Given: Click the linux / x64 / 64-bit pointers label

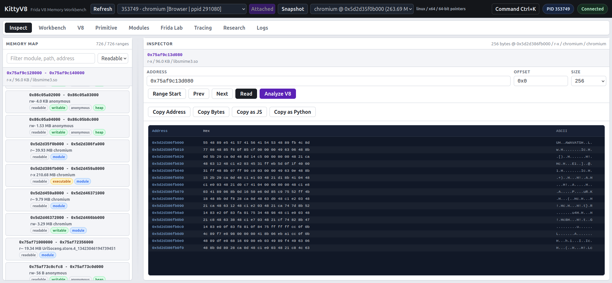Looking at the screenshot, I should click(x=441, y=9).
